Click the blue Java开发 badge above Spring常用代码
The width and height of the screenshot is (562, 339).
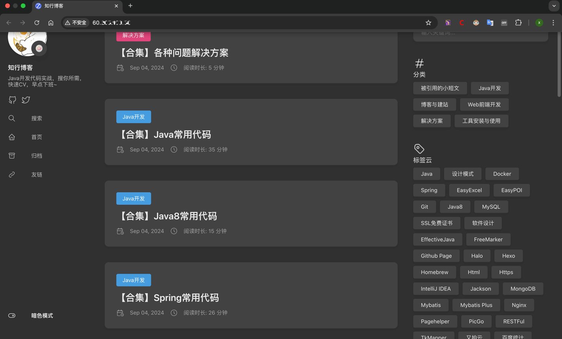(x=133, y=280)
